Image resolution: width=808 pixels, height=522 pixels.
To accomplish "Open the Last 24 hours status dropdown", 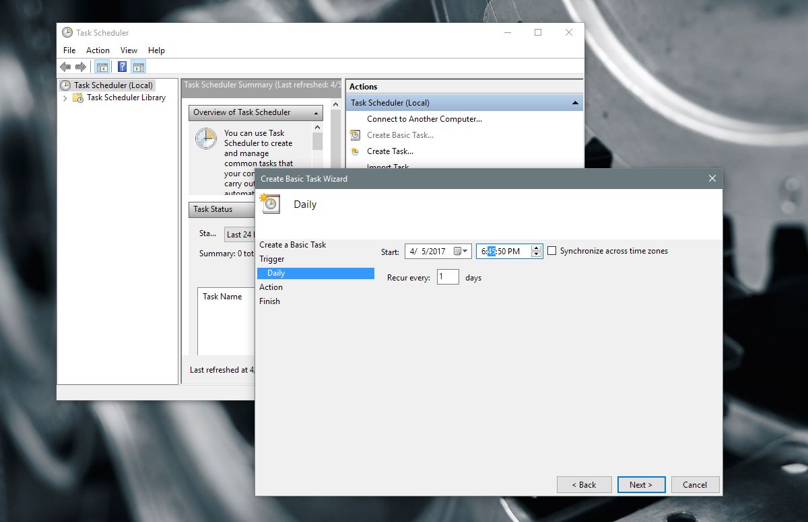I will 240,234.
